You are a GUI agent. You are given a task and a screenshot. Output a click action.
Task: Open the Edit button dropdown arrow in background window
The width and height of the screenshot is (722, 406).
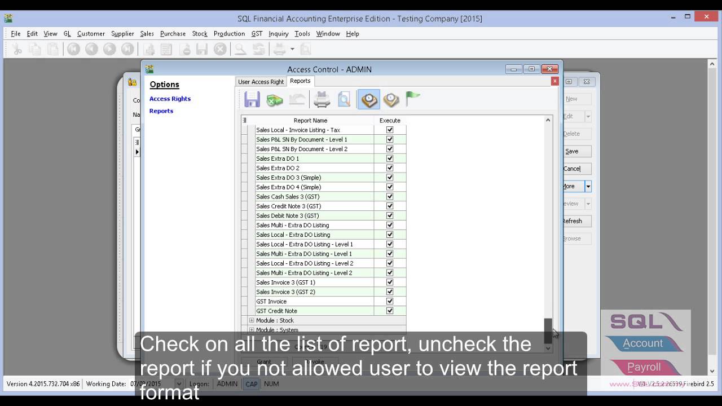click(x=588, y=116)
